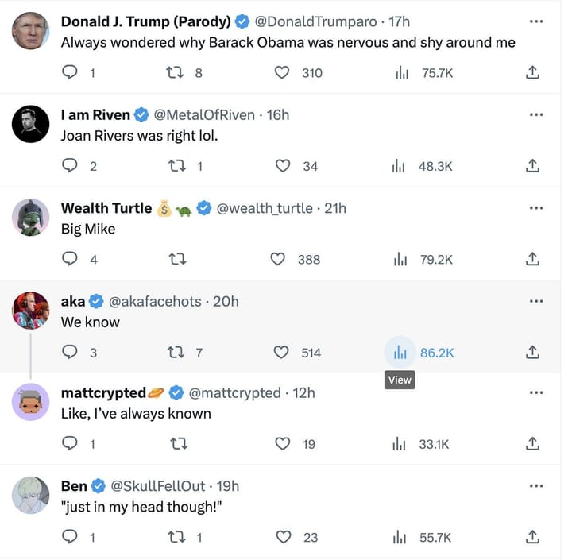This screenshot has height=560, width=572.
Task: Like the Wealth Turtle 'Big Mike' tweet
Action: (278, 259)
